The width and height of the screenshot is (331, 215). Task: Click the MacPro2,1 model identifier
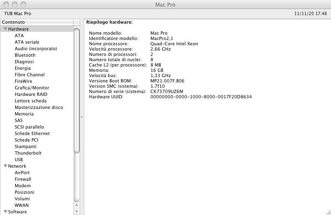click(x=162, y=38)
